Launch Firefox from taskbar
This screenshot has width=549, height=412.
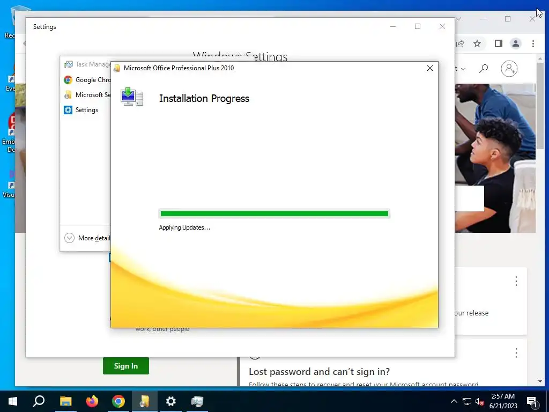[92, 401]
